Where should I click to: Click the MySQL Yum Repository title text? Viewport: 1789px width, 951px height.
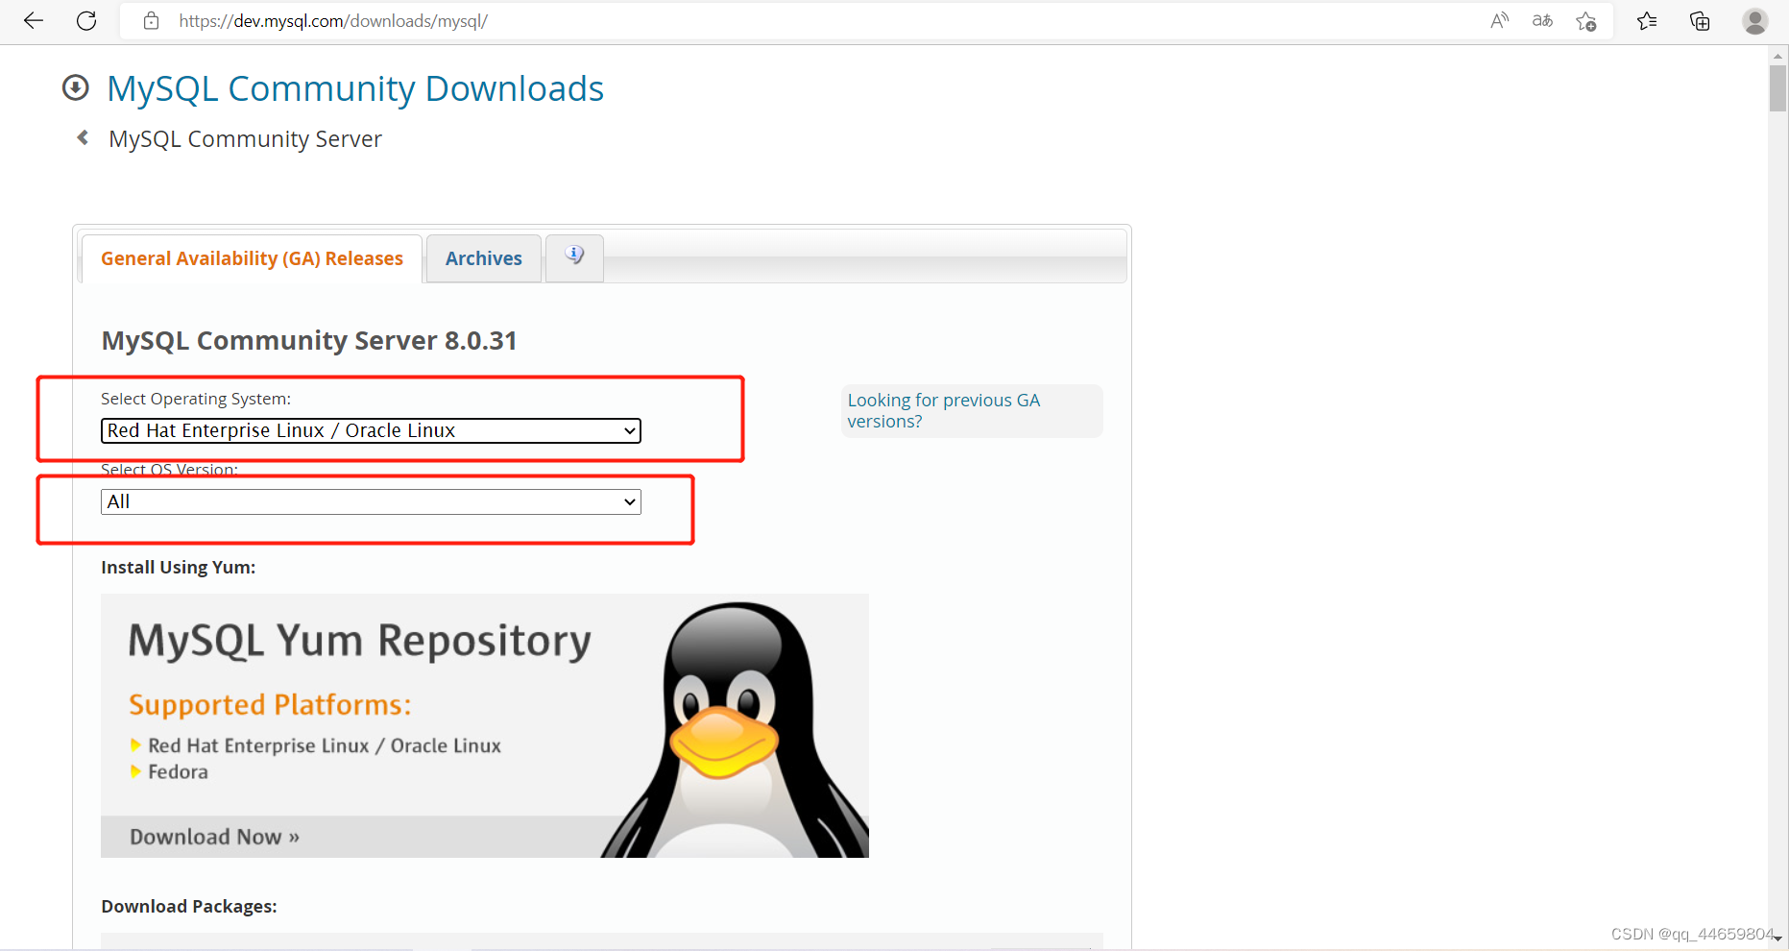[359, 641]
